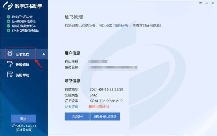Click the 证书管理 page title
The height and width of the screenshot is (136, 217).
(74, 17)
